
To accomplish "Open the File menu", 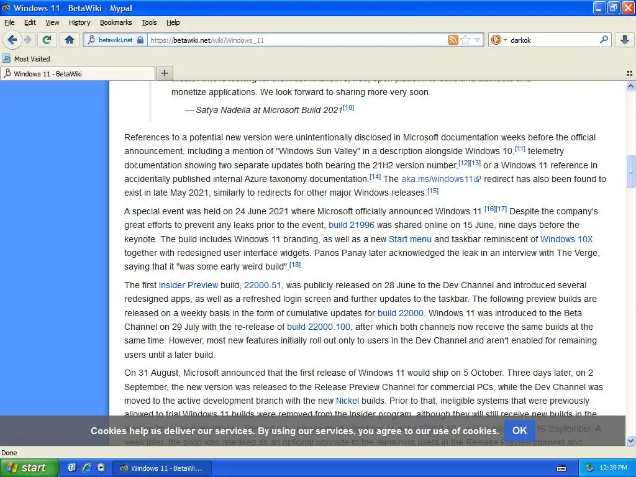I will tap(9, 22).
